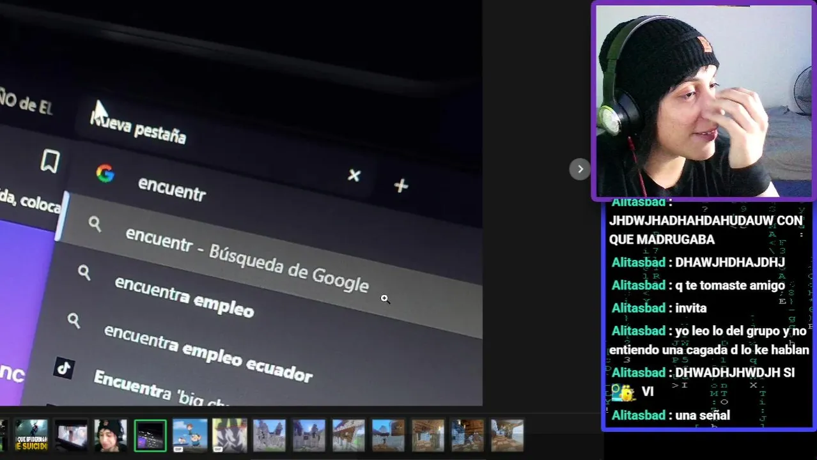This screenshot has height=460, width=817.
Task: Open the Spiderman thumbnail with yellow caption
Action: coord(31,435)
